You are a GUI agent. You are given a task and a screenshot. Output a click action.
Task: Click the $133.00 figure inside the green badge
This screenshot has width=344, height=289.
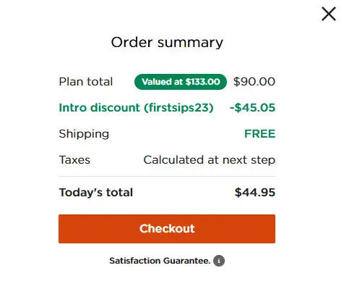point(202,82)
